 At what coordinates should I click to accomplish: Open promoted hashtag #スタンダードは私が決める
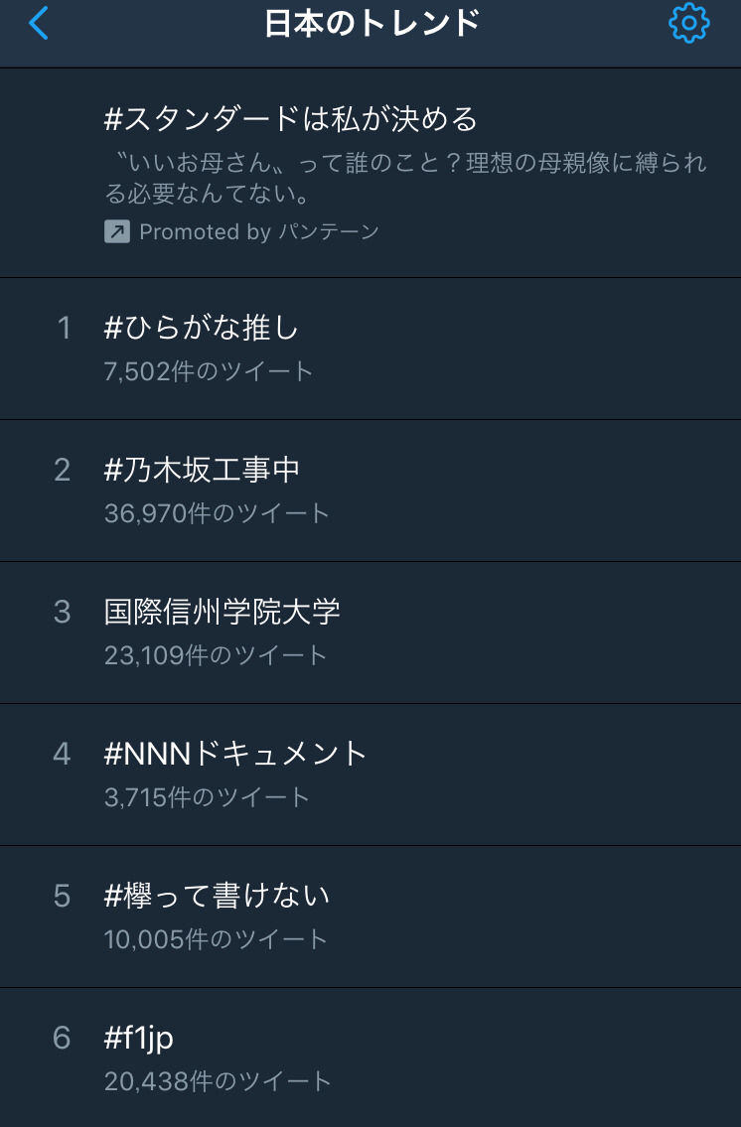click(291, 120)
